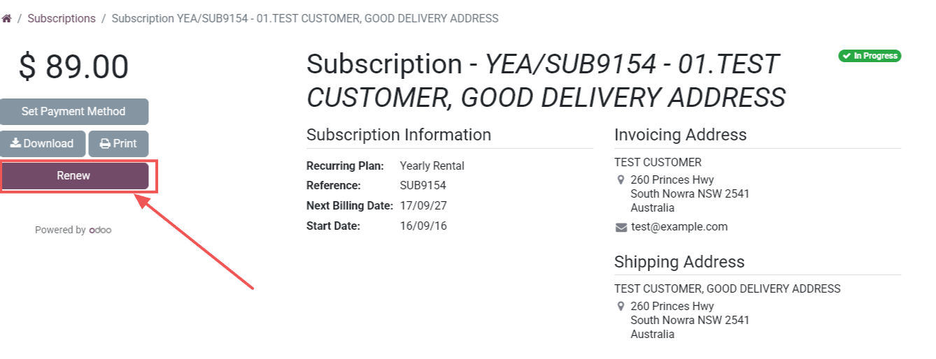Click the Print button
Screen dimensions: 936x359
pos(118,144)
